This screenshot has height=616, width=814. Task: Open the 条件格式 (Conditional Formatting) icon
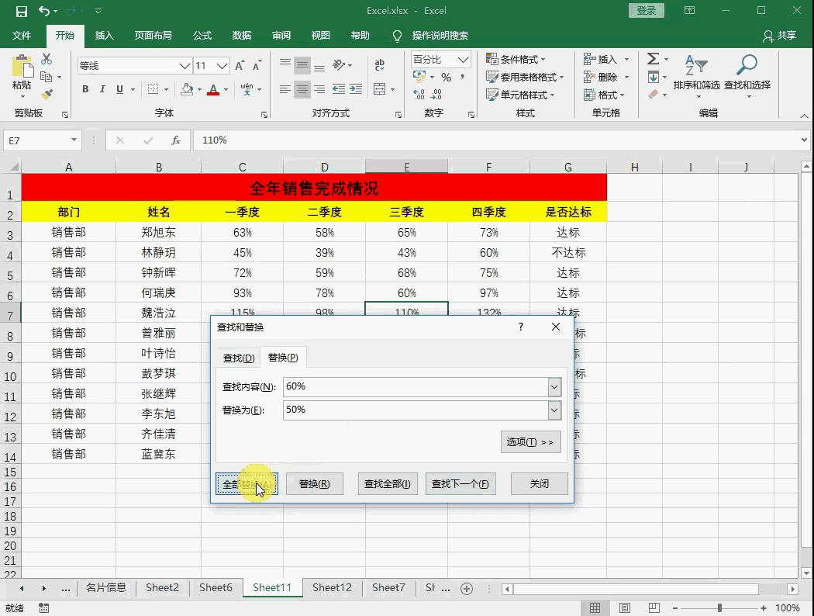tap(512, 59)
